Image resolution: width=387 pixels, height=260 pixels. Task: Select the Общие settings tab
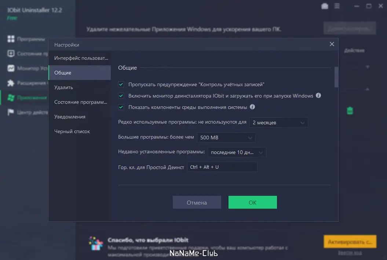(x=80, y=73)
